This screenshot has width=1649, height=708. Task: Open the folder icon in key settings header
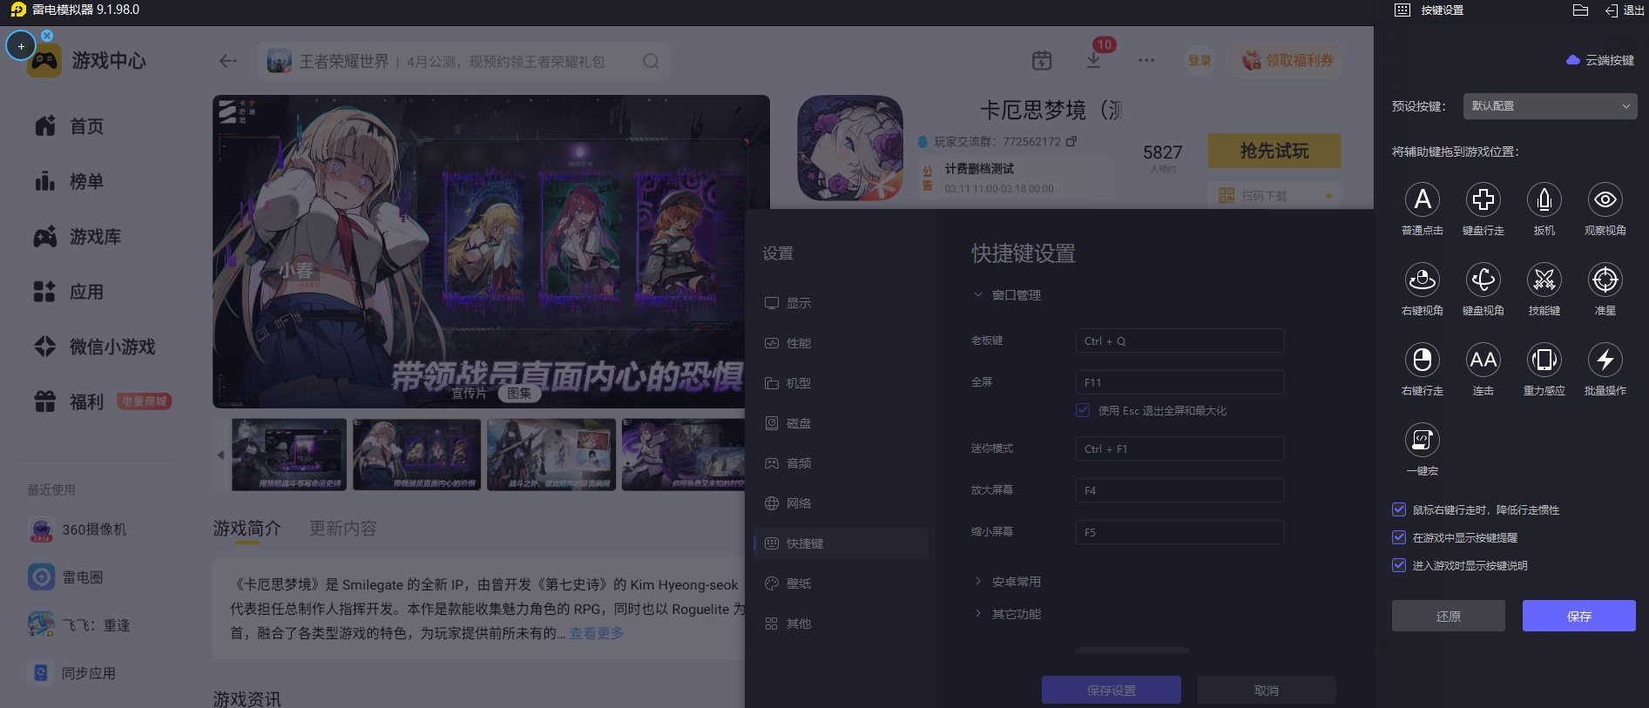(x=1581, y=10)
